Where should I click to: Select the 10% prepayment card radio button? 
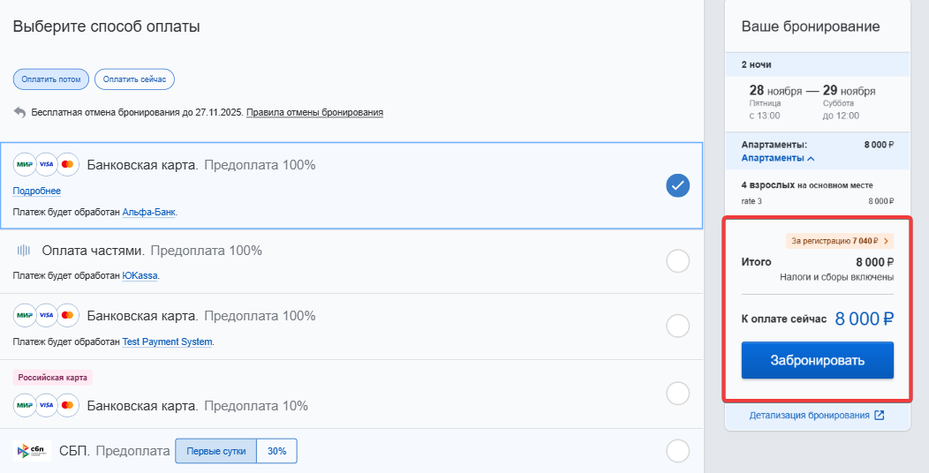(677, 393)
